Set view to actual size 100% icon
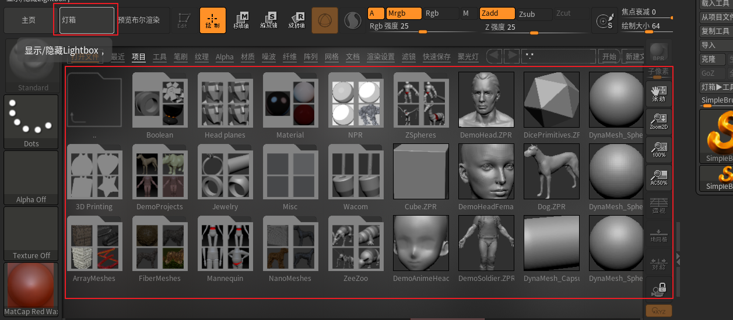733x320 pixels. tap(659, 150)
